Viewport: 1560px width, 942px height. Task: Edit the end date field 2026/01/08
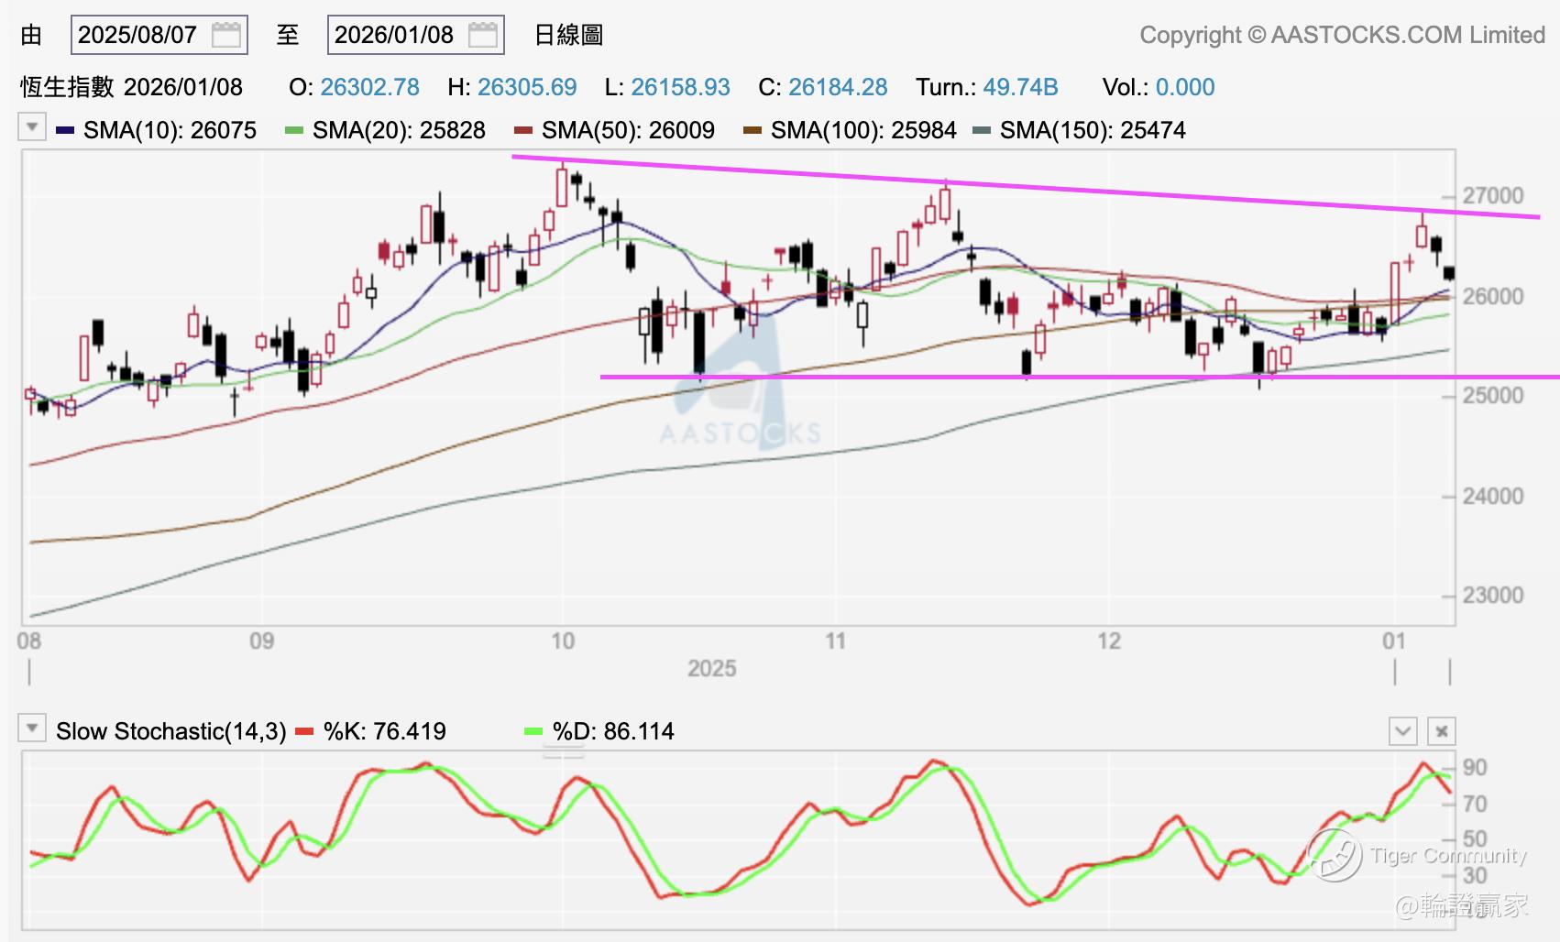(x=416, y=36)
